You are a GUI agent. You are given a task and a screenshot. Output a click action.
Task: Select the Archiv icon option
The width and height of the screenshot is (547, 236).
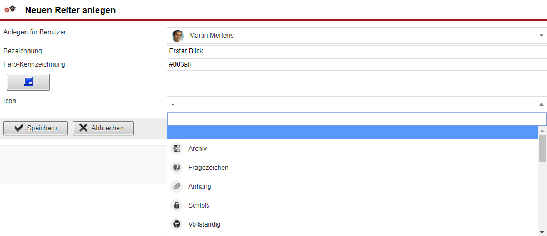tap(352, 149)
